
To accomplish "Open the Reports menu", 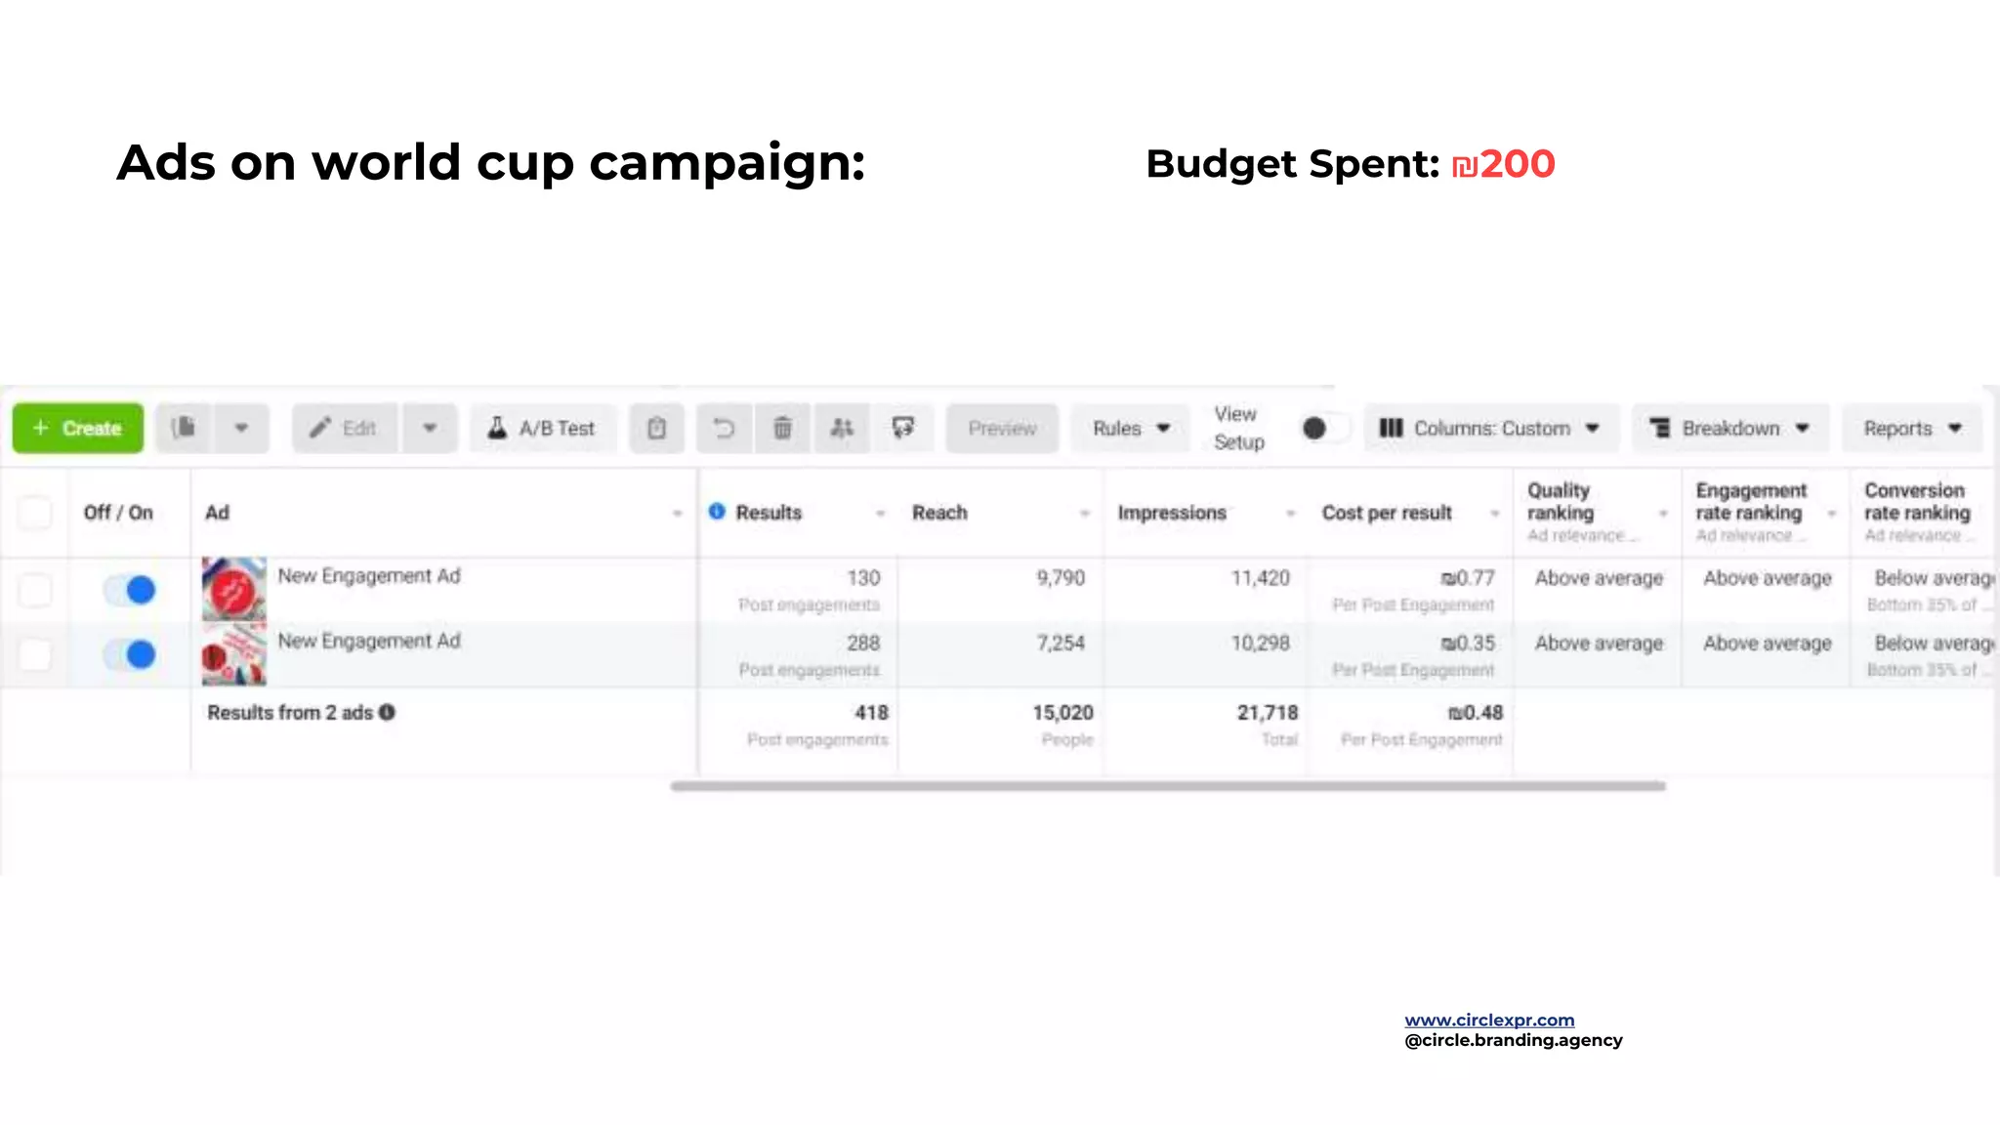I will click(x=1911, y=428).
